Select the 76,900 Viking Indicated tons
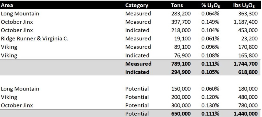 183,55
